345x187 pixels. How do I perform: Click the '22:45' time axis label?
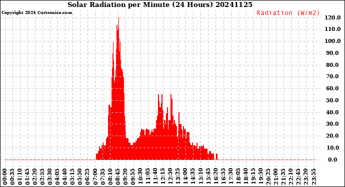(298, 177)
